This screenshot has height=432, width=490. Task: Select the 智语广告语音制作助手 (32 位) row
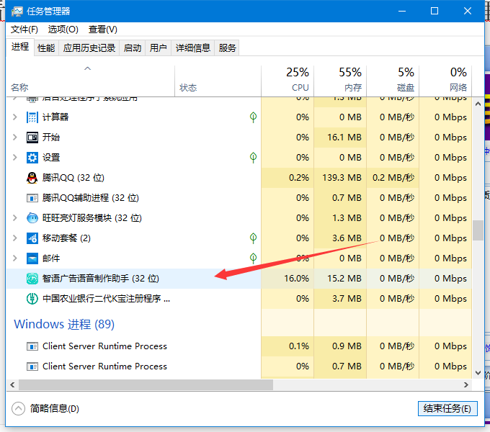(x=239, y=279)
